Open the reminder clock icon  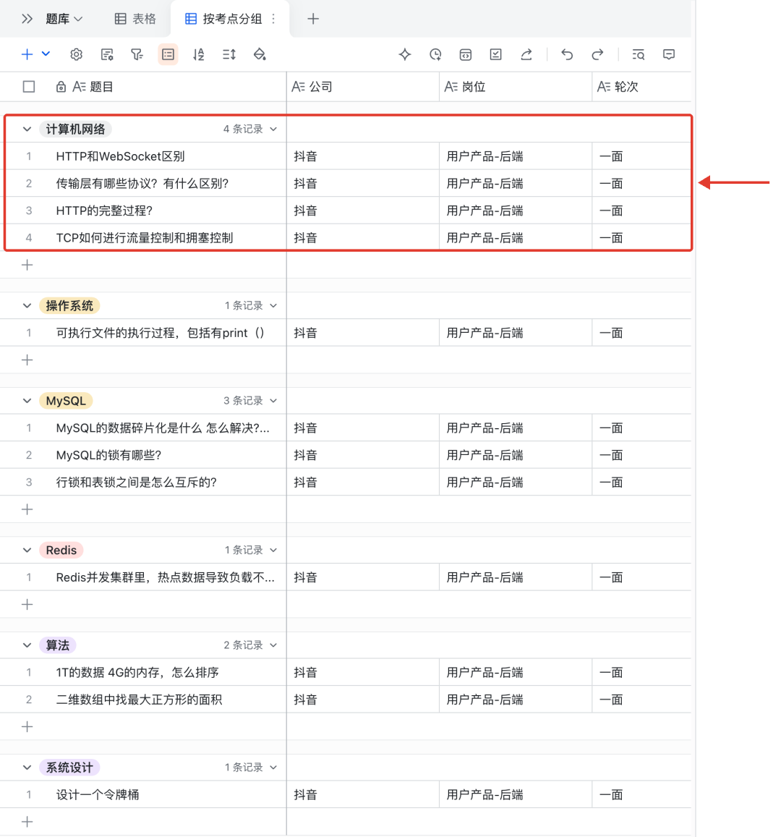point(435,54)
